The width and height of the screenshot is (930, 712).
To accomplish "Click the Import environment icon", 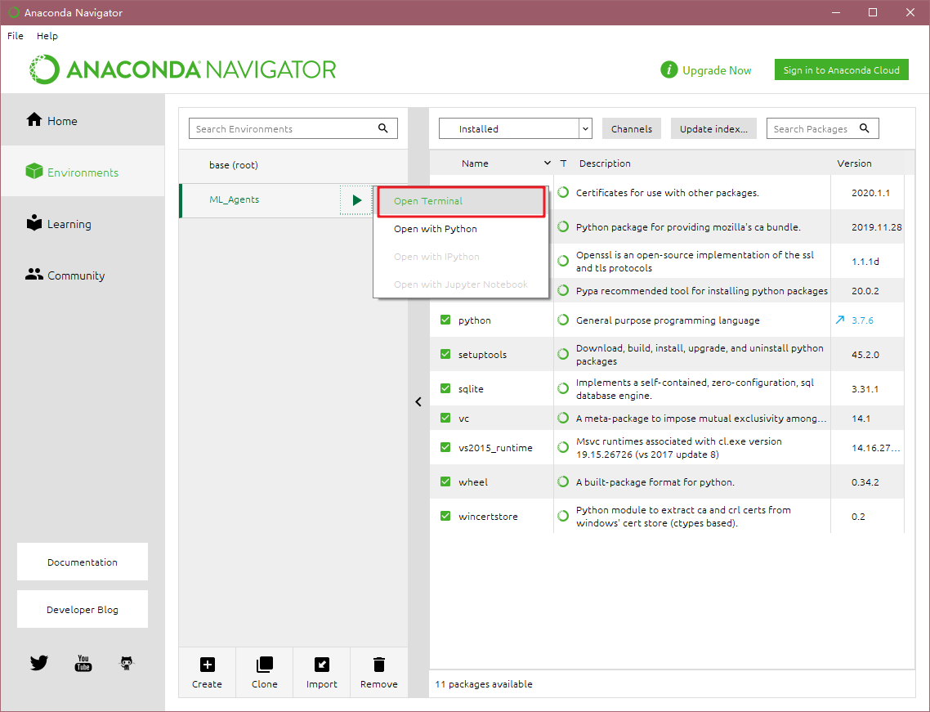I will tap(321, 665).
